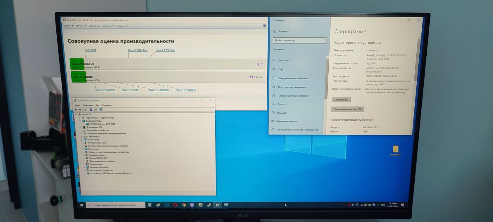
Task: Click Переименовать этот ПК button
Action: [347, 109]
